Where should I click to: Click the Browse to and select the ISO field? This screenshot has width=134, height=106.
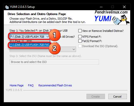pyautogui.click(x=54, y=62)
